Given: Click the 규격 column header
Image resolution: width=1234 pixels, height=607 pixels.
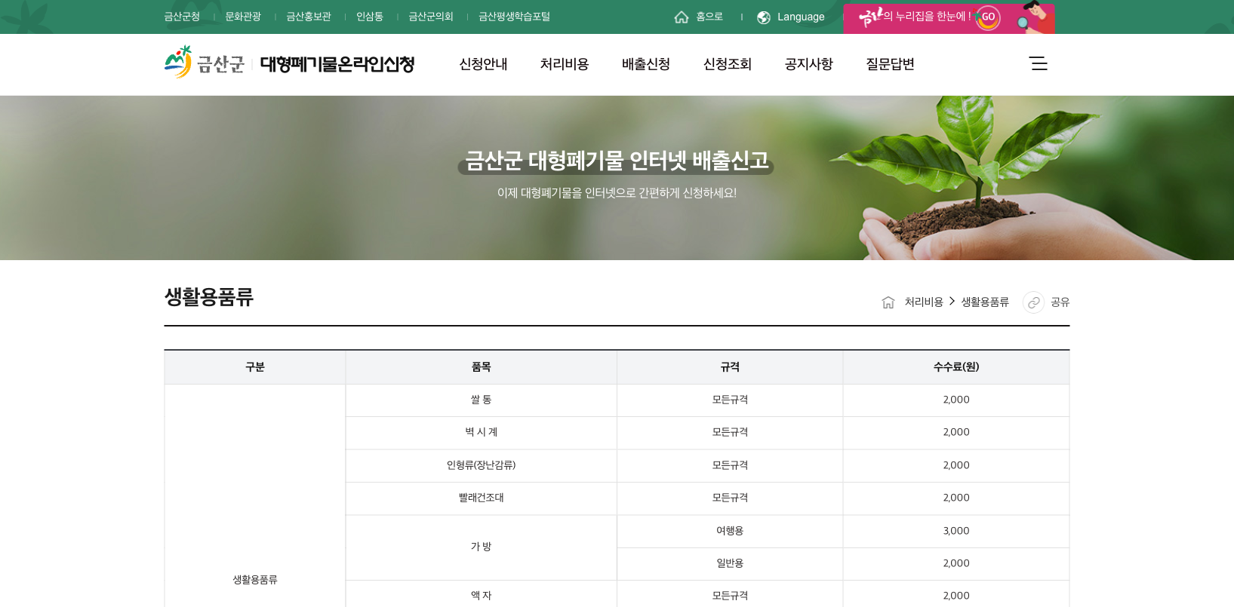Looking at the screenshot, I should [730, 367].
